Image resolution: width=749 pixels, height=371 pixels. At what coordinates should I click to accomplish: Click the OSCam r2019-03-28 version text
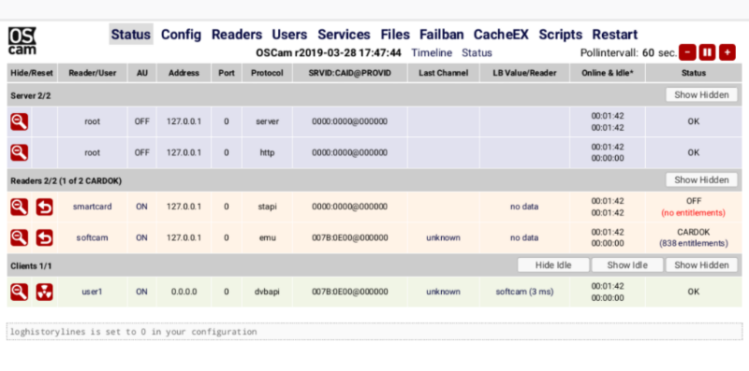coord(329,53)
